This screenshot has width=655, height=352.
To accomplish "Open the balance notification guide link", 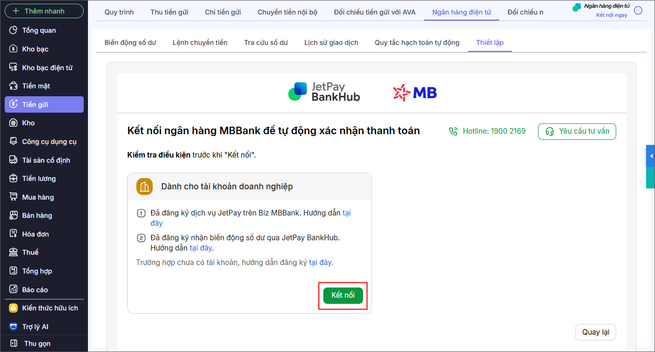I will click(201, 248).
